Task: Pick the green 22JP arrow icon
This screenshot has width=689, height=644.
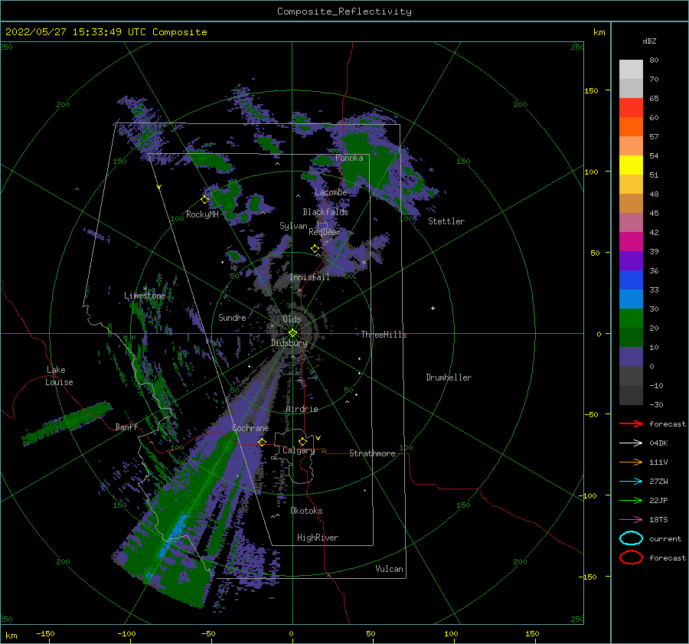Action: pyautogui.click(x=631, y=500)
